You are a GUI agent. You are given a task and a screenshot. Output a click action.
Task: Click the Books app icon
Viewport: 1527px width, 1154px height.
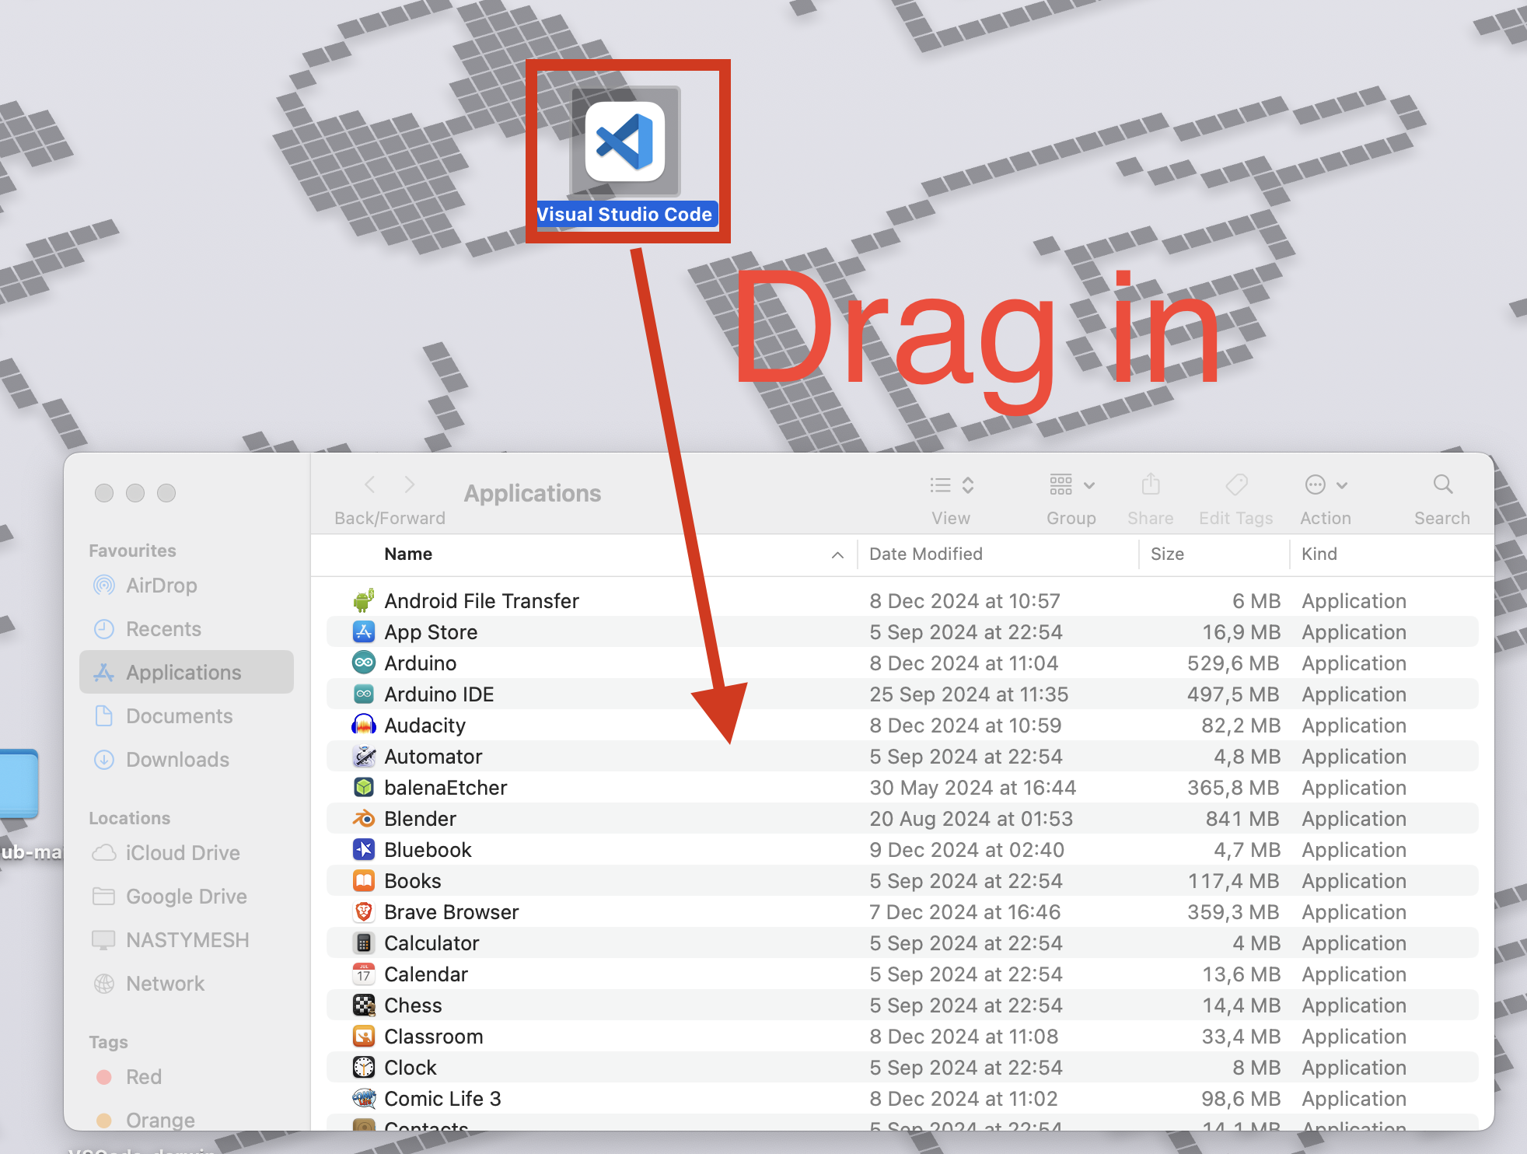[363, 880]
